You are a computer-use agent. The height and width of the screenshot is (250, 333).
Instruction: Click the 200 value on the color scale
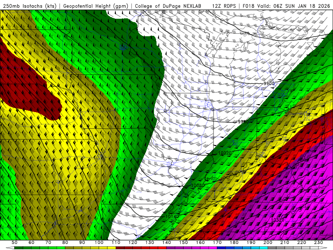click(x=268, y=242)
